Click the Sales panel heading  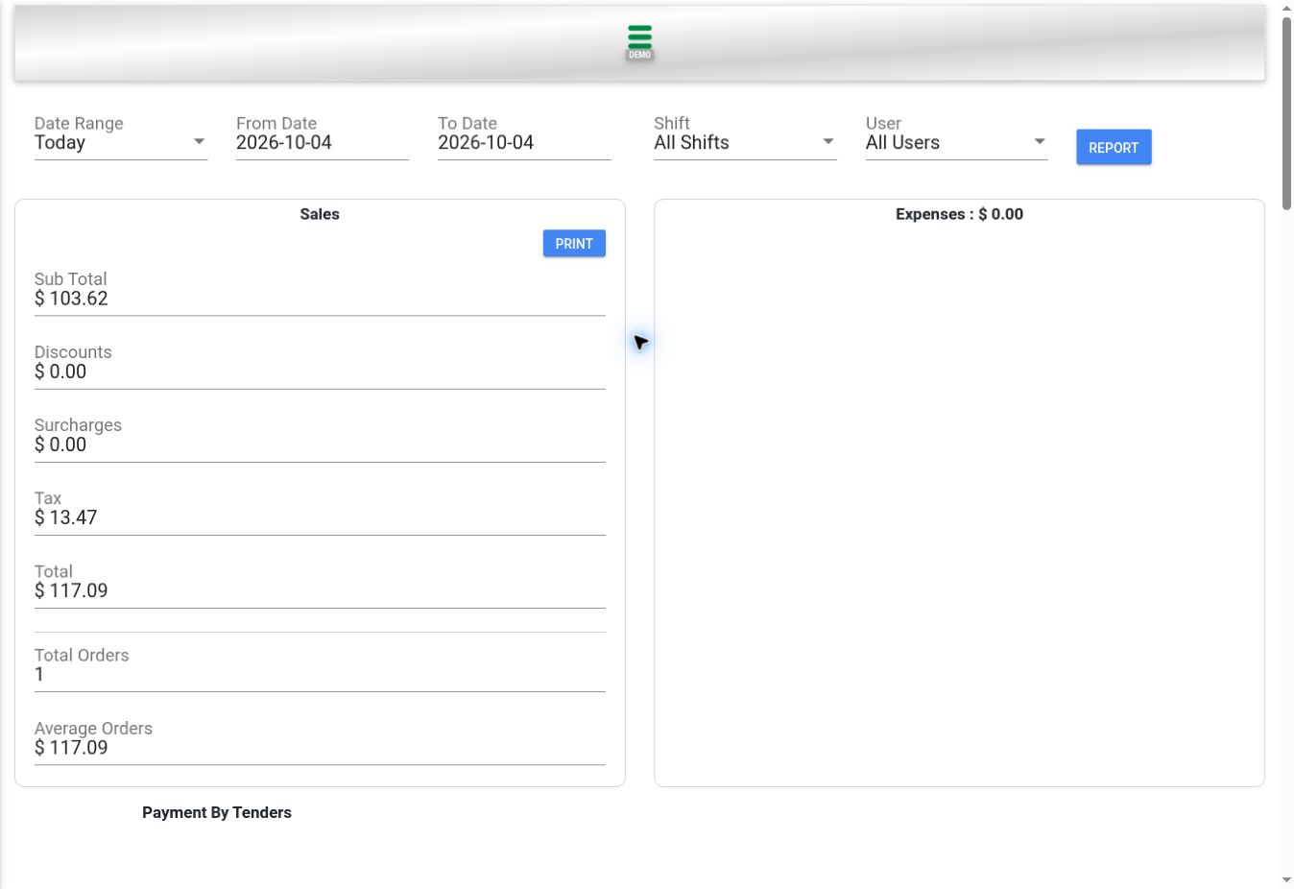(320, 214)
